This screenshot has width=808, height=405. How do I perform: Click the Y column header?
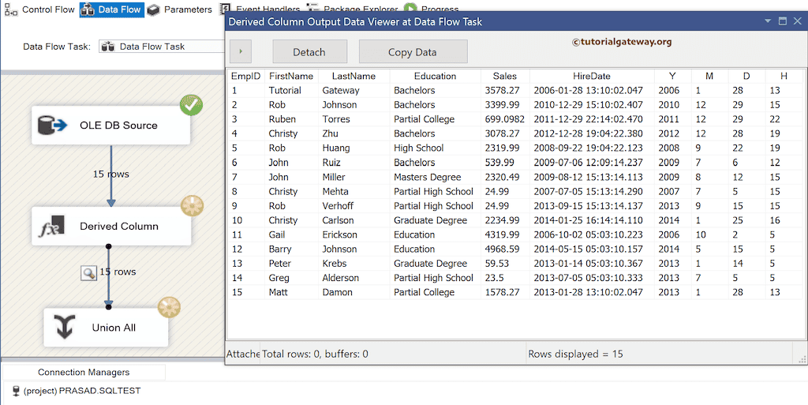coord(672,76)
